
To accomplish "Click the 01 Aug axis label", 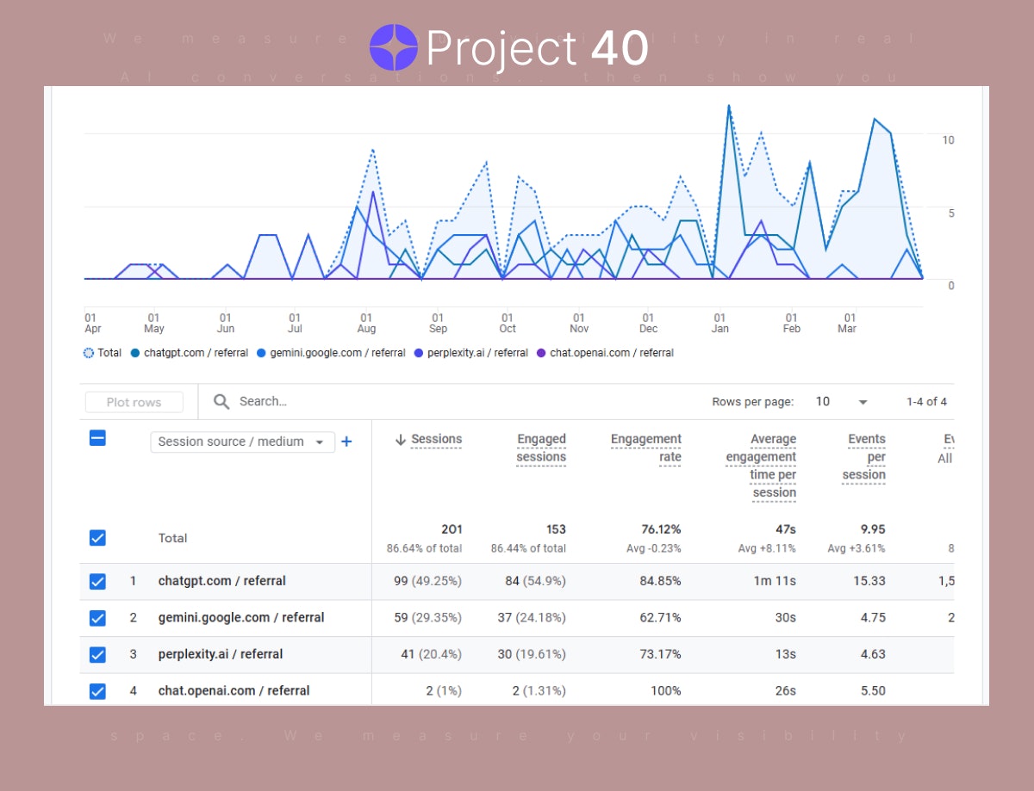I will coord(366,324).
